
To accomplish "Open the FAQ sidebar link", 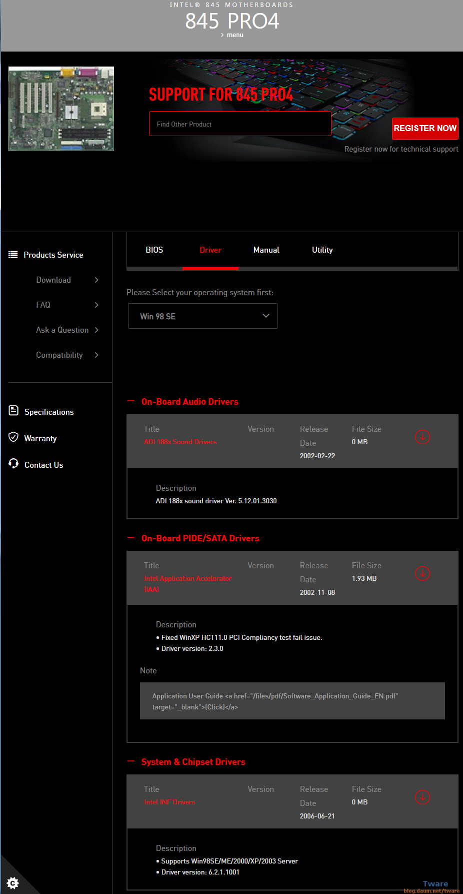I will (43, 305).
